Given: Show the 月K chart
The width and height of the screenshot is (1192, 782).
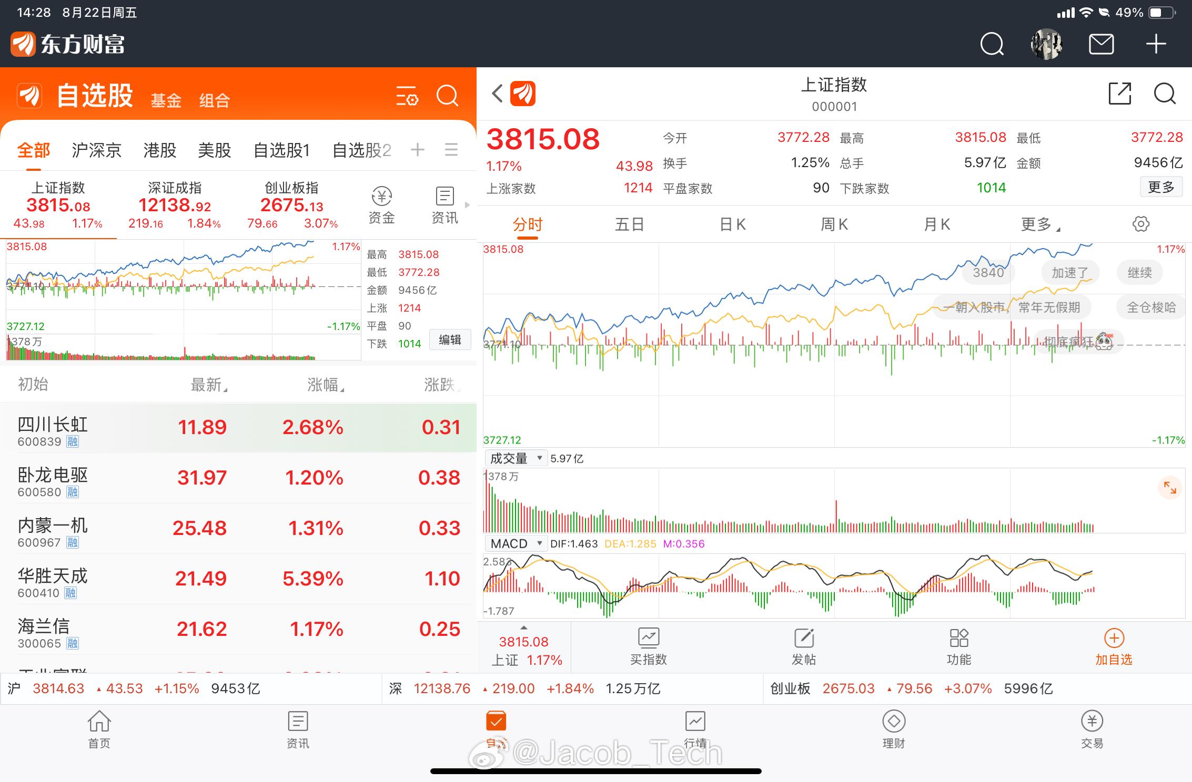Looking at the screenshot, I should 937,225.
